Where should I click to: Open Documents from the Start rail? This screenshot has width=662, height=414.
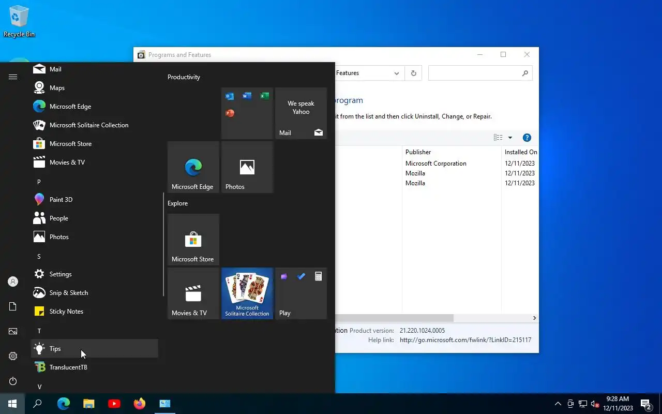(13, 306)
